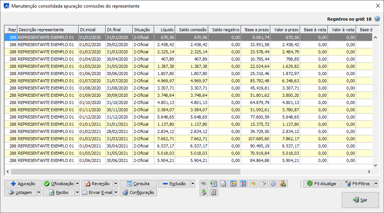Click the blue help icon near record count
The image size is (384, 213).
tap(377, 19)
